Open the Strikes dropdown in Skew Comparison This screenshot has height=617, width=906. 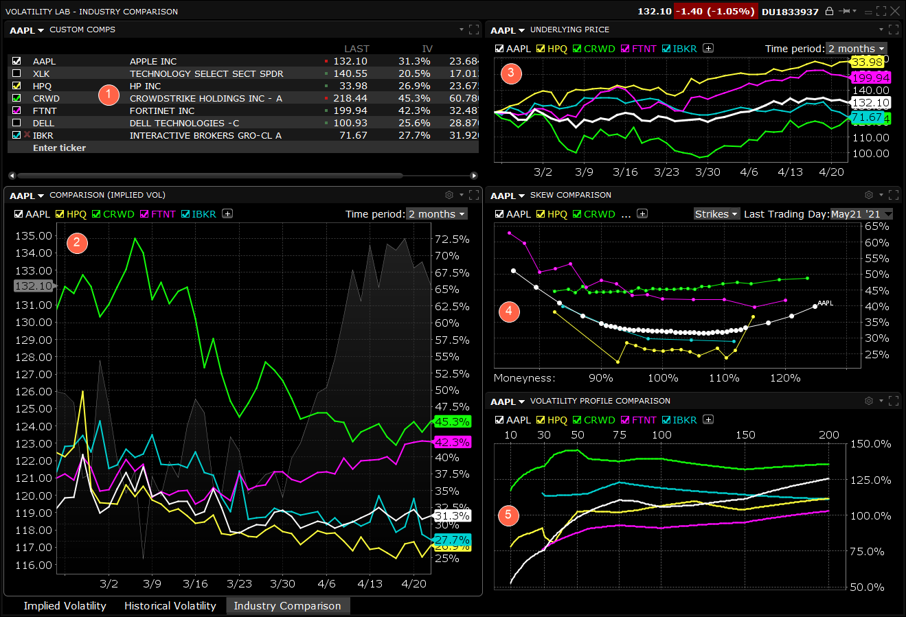716,214
